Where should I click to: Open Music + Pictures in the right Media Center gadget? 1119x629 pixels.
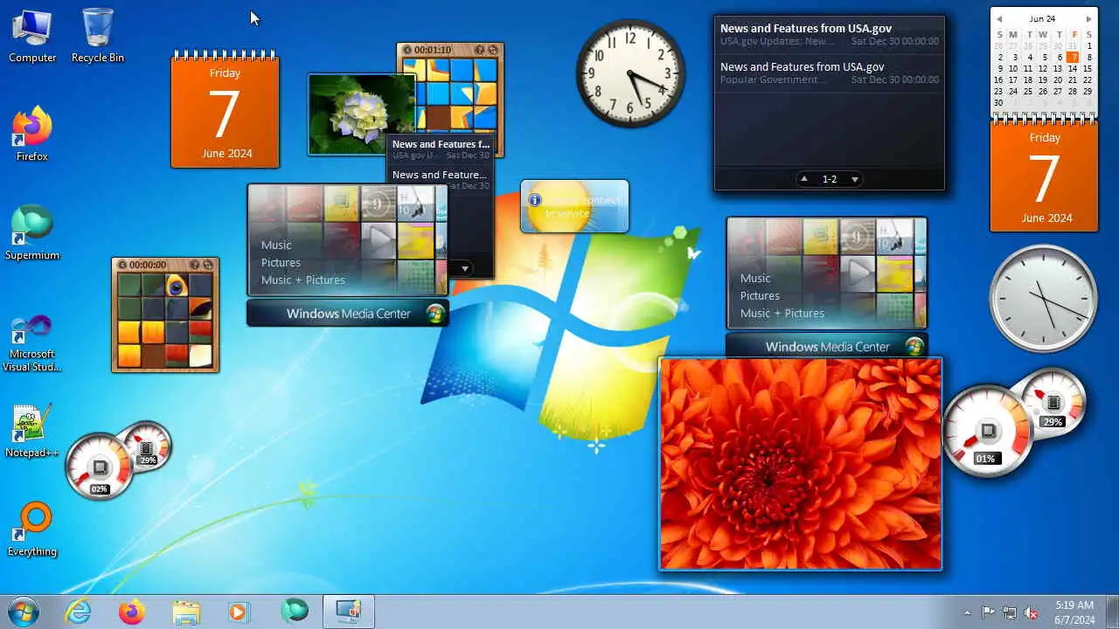click(782, 314)
